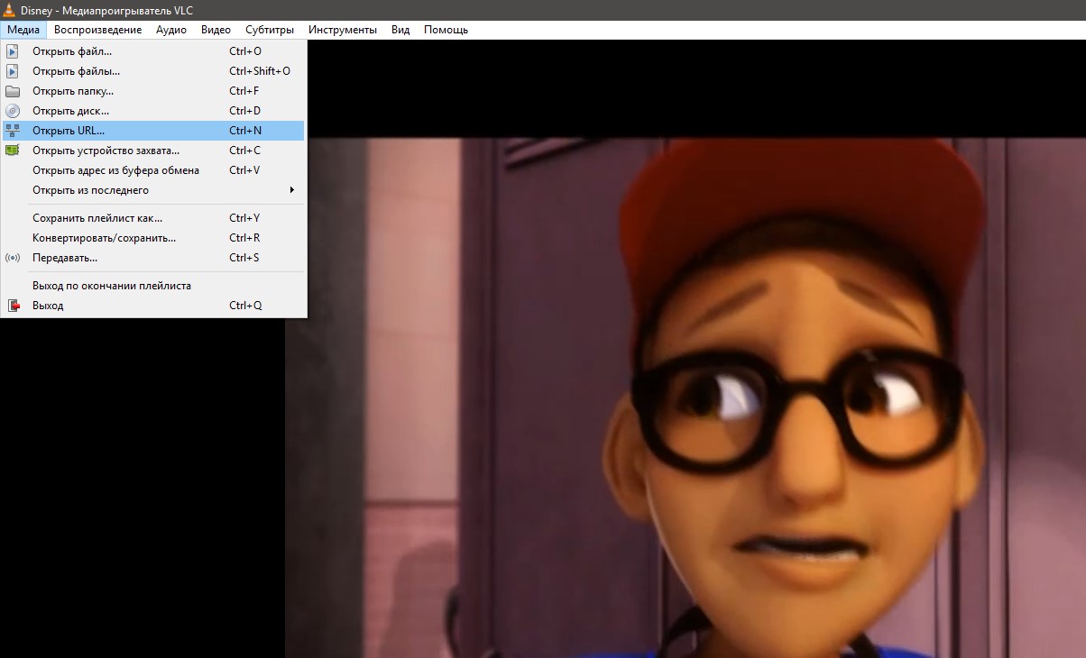Toggle Выход по окончании плейлиста option

point(111,286)
